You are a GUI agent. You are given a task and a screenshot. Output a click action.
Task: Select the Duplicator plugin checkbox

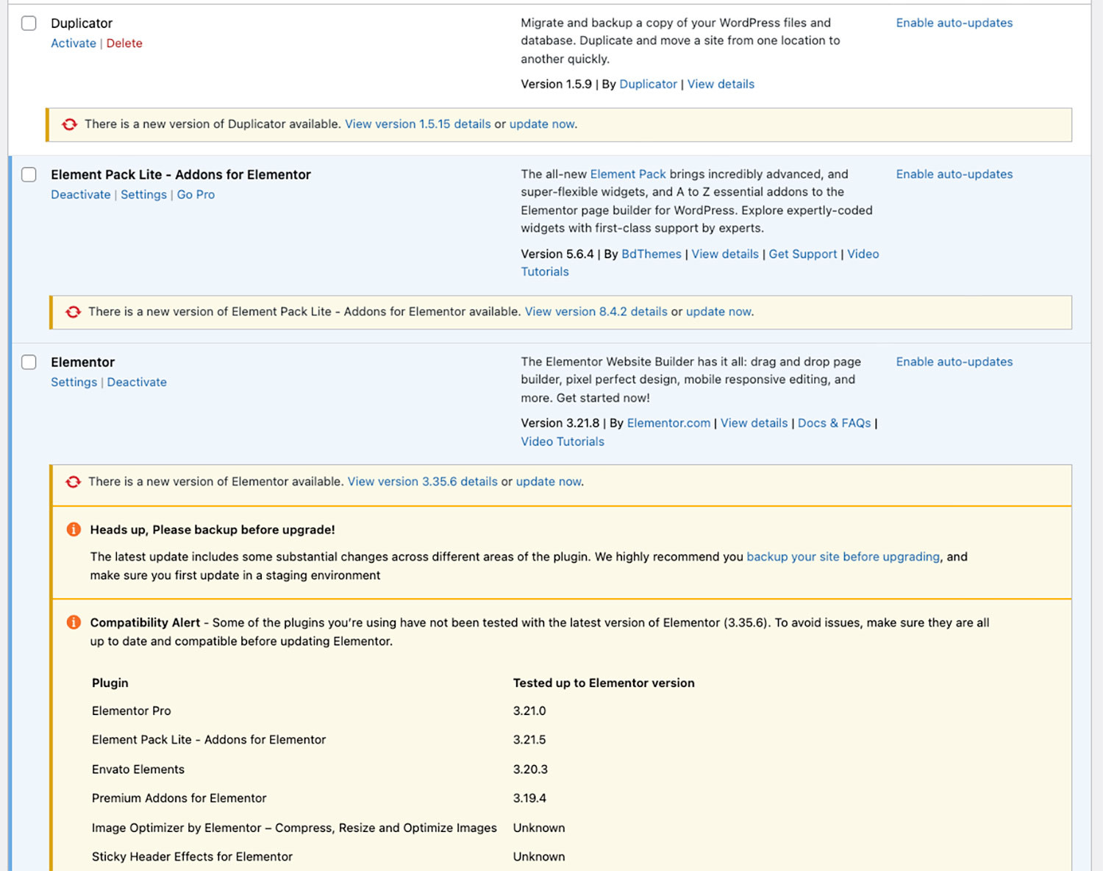pos(29,23)
